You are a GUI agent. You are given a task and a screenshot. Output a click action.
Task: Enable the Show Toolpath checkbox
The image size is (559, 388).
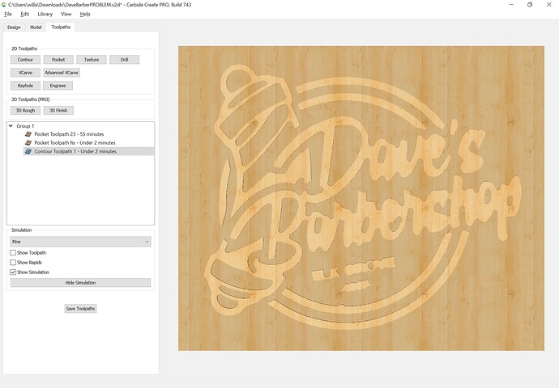click(13, 253)
